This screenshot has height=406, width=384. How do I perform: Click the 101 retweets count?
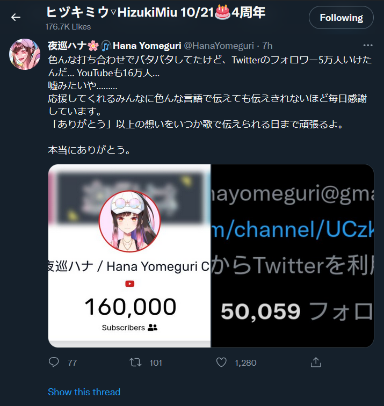tap(156, 363)
